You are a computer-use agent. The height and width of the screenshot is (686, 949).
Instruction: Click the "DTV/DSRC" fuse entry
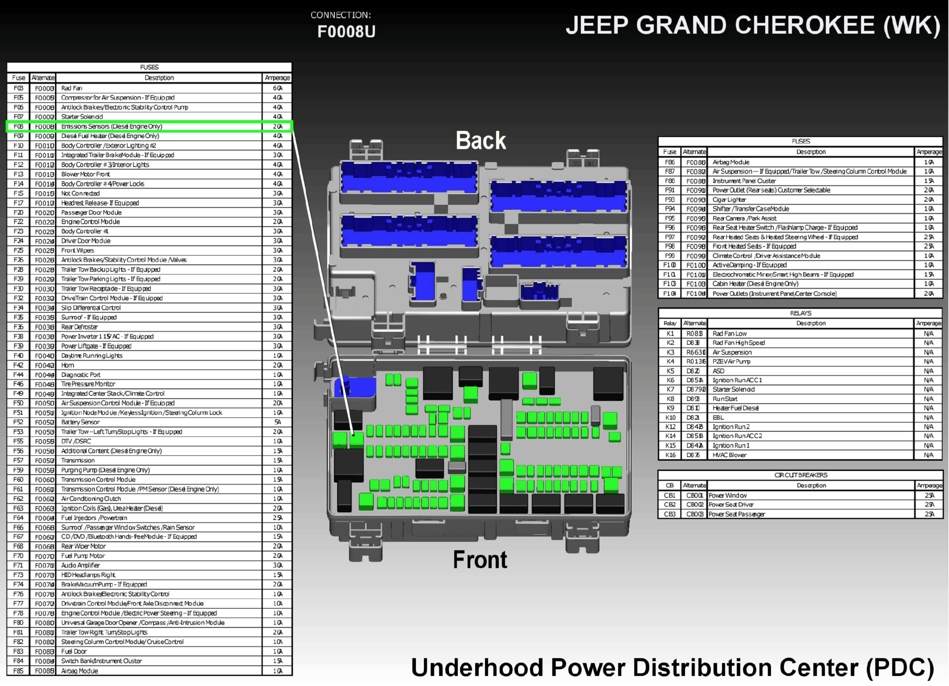[x=76, y=442]
